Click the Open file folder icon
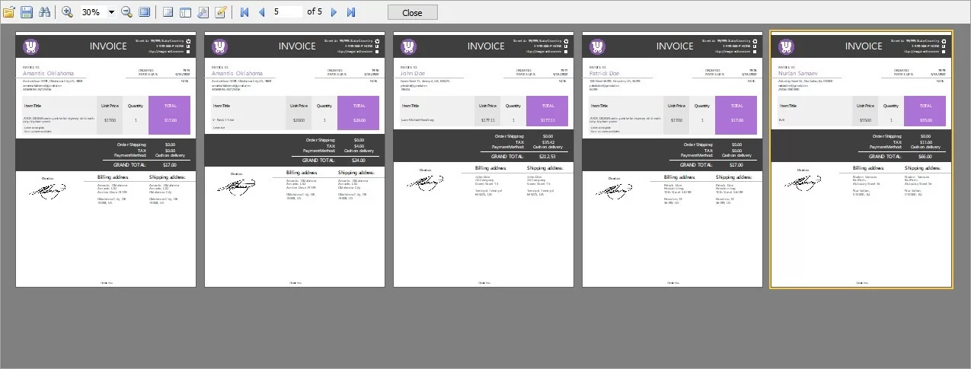This screenshot has width=971, height=369. click(x=9, y=12)
